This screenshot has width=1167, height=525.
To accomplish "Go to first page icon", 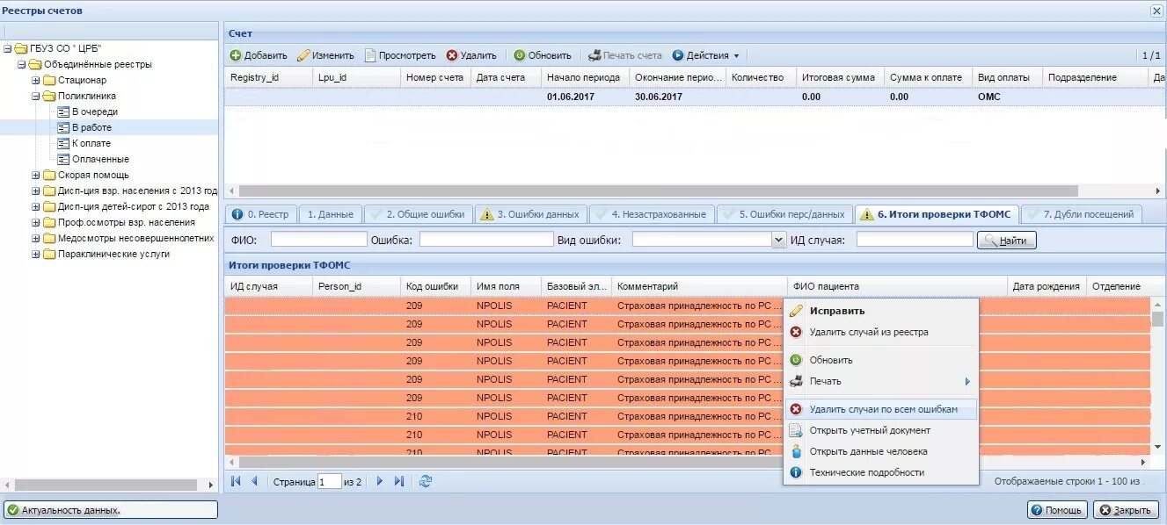I will [x=236, y=481].
